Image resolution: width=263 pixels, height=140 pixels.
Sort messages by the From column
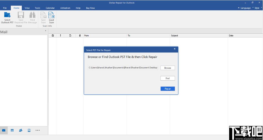[x=105, y=36]
